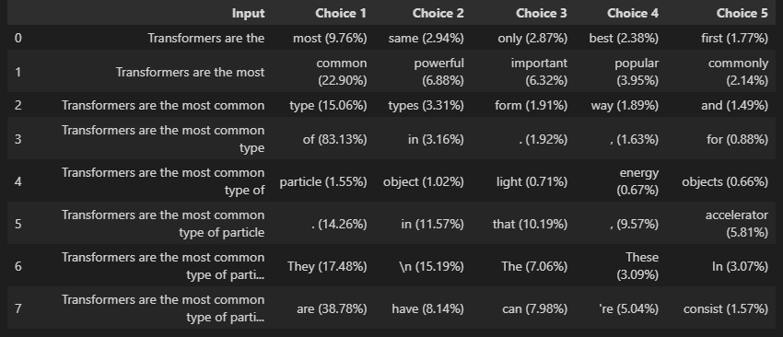The width and height of the screenshot is (783, 337).
Task: Click the Choice 1 column header
Action: [341, 14]
